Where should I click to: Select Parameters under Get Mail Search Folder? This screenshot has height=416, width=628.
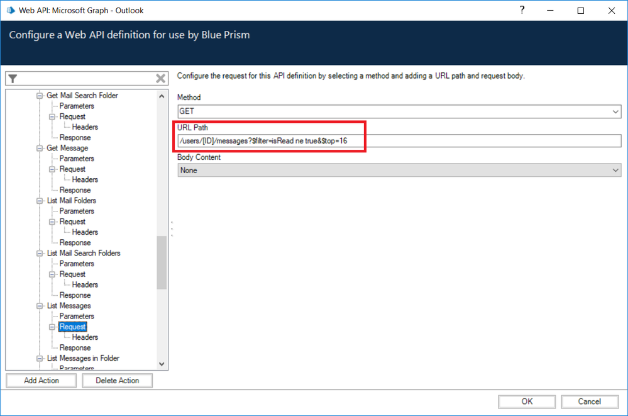tap(77, 106)
